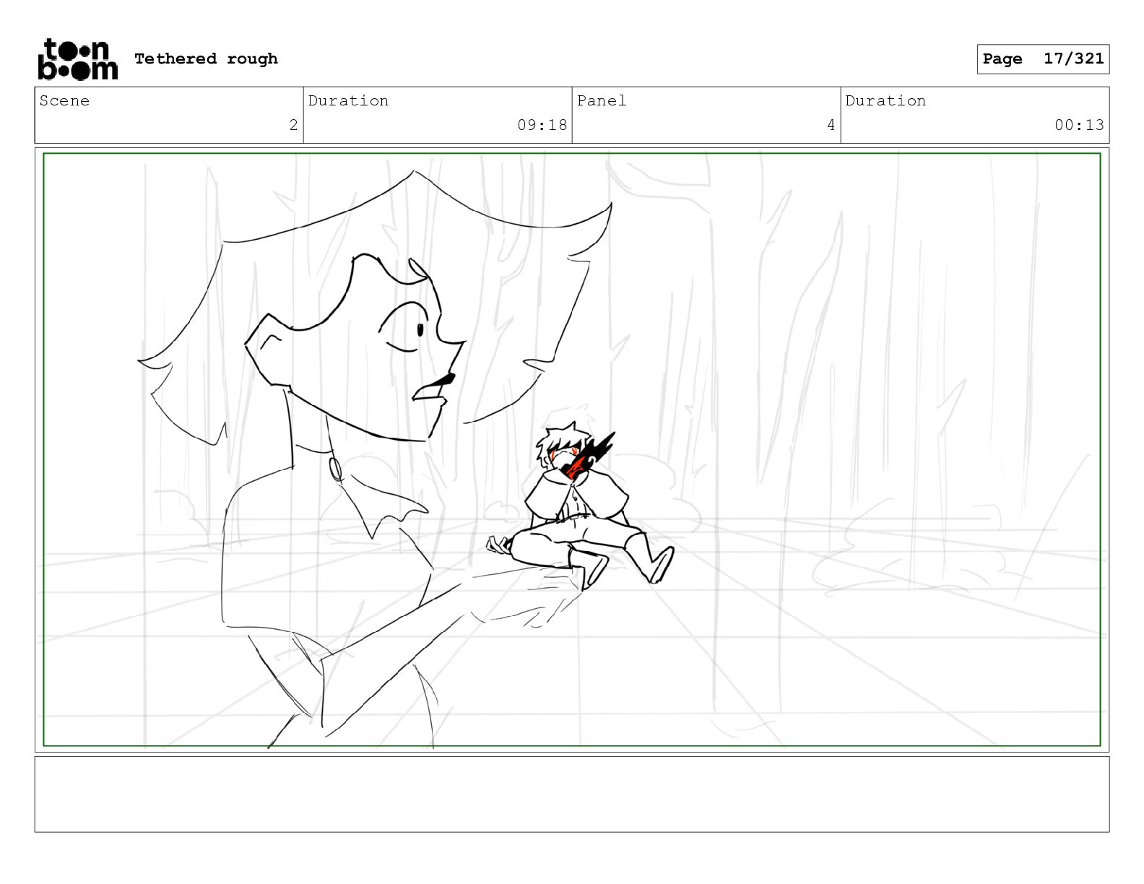Click the empty notes box below the panel

point(572,794)
